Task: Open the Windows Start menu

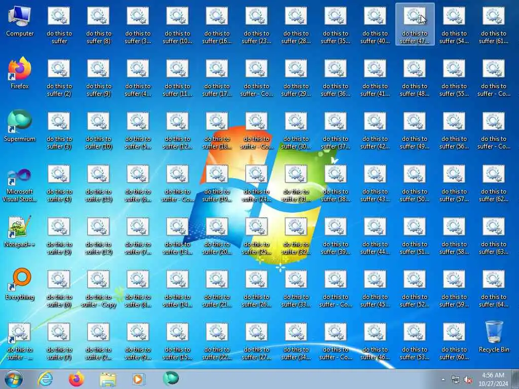Action: 14,379
